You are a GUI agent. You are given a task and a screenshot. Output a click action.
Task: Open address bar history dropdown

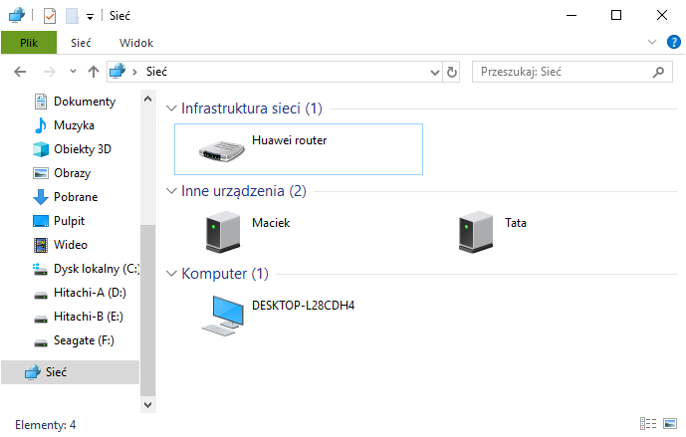pos(434,73)
